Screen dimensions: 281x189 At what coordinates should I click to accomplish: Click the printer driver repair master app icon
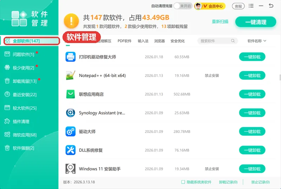tap(71, 57)
